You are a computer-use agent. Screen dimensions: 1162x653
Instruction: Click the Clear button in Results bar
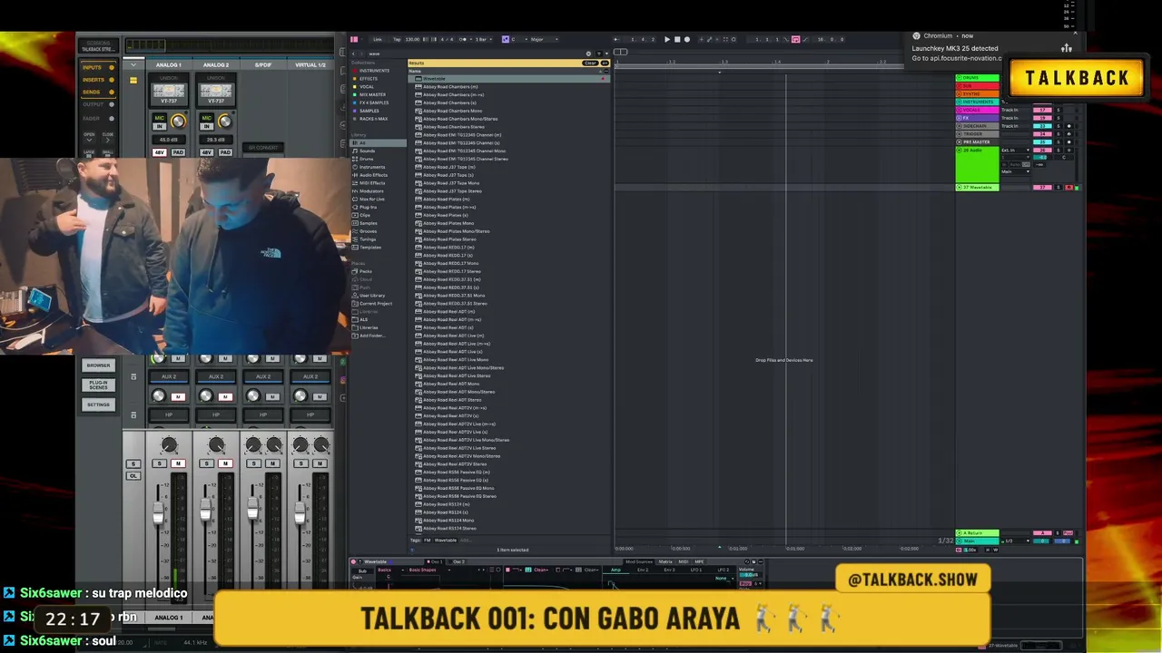tap(590, 63)
